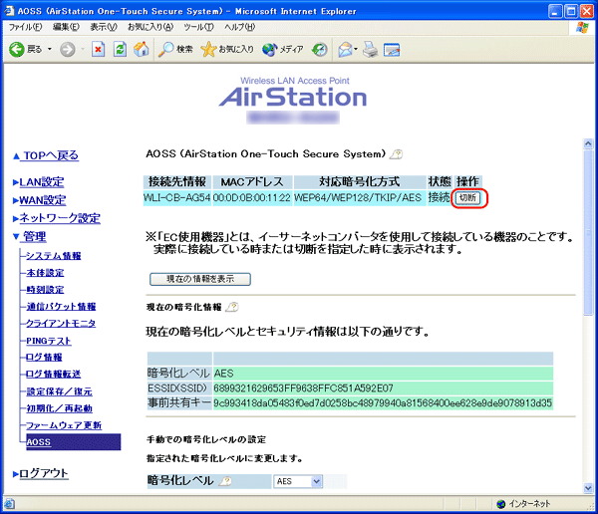598x514 pixels.
Task: Open the 表示(V) menu
Action: click(x=103, y=27)
